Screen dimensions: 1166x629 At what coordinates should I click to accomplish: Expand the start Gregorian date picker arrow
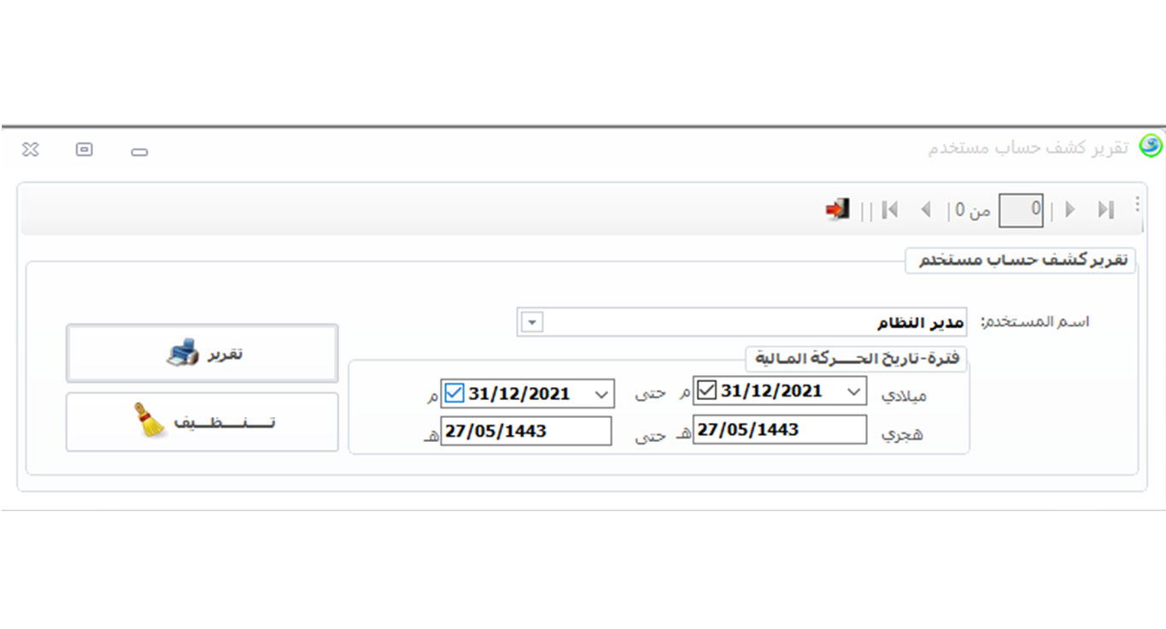[853, 391]
